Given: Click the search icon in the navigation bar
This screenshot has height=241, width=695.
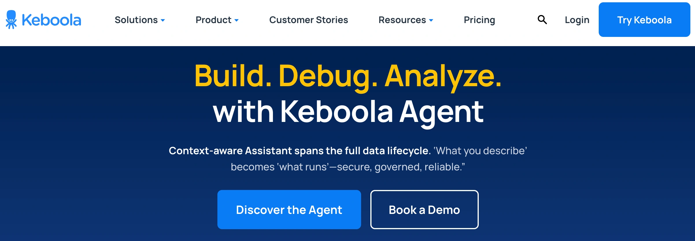Looking at the screenshot, I should pyautogui.click(x=542, y=20).
